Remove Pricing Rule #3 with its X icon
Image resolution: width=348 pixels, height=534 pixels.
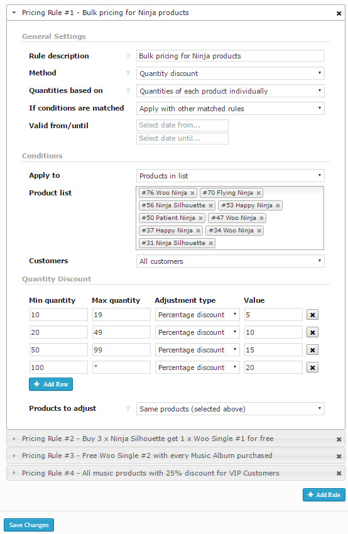(x=339, y=456)
